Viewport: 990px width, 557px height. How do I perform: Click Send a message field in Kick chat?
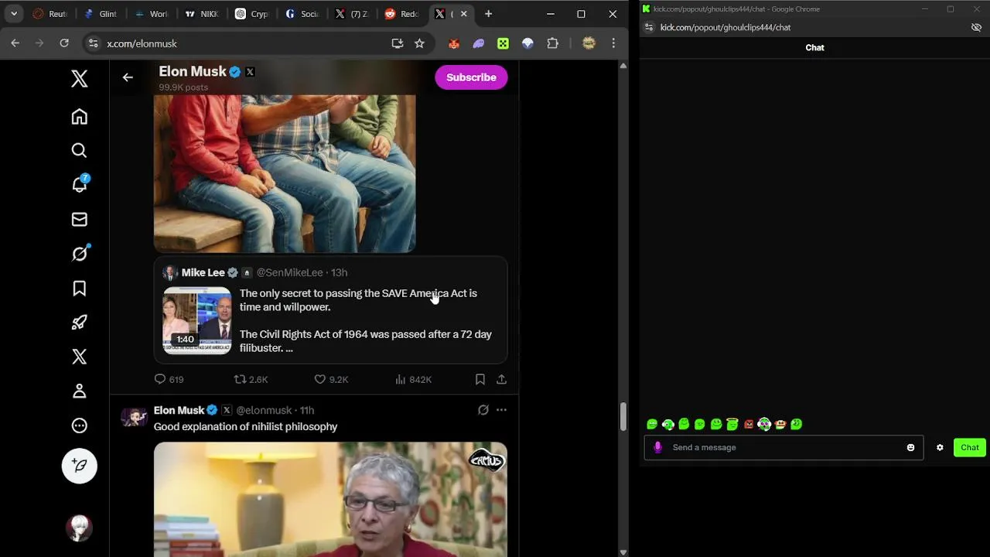[x=784, y=447]
